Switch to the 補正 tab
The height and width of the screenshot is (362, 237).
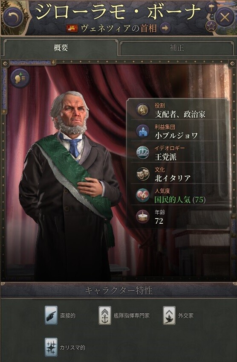[x=177, y=48]
